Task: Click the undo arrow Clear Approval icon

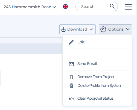Action: (x=71, y=99)
